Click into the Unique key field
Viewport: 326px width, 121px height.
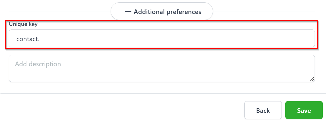click(x=162, y=38)
